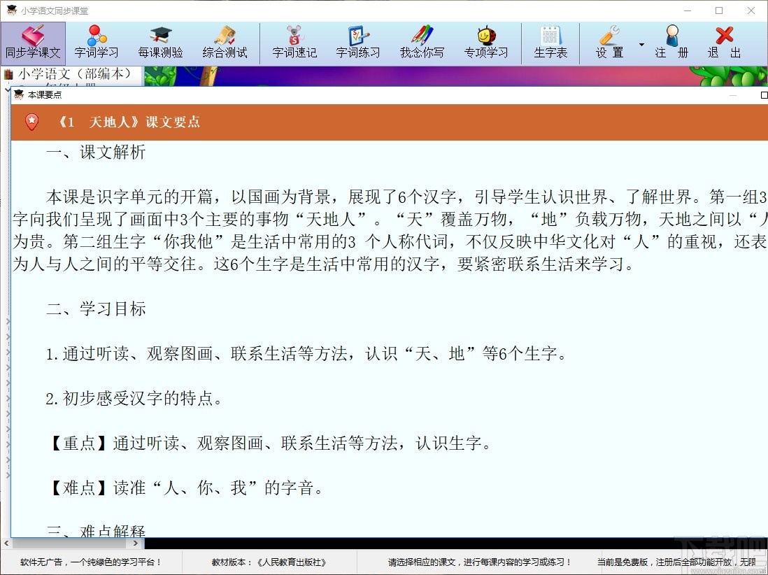Image resolution: width=768 pixels, height=575 pixels.
Task: Open the 设置 settings panel
Action: [609, 42]
